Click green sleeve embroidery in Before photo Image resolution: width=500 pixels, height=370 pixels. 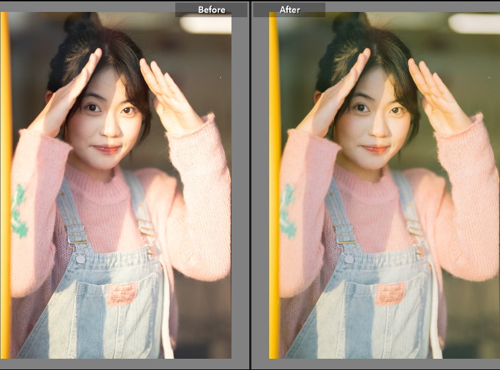20,212
